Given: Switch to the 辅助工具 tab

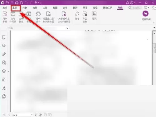Looking at the screenshot, I should click(108, 8).
